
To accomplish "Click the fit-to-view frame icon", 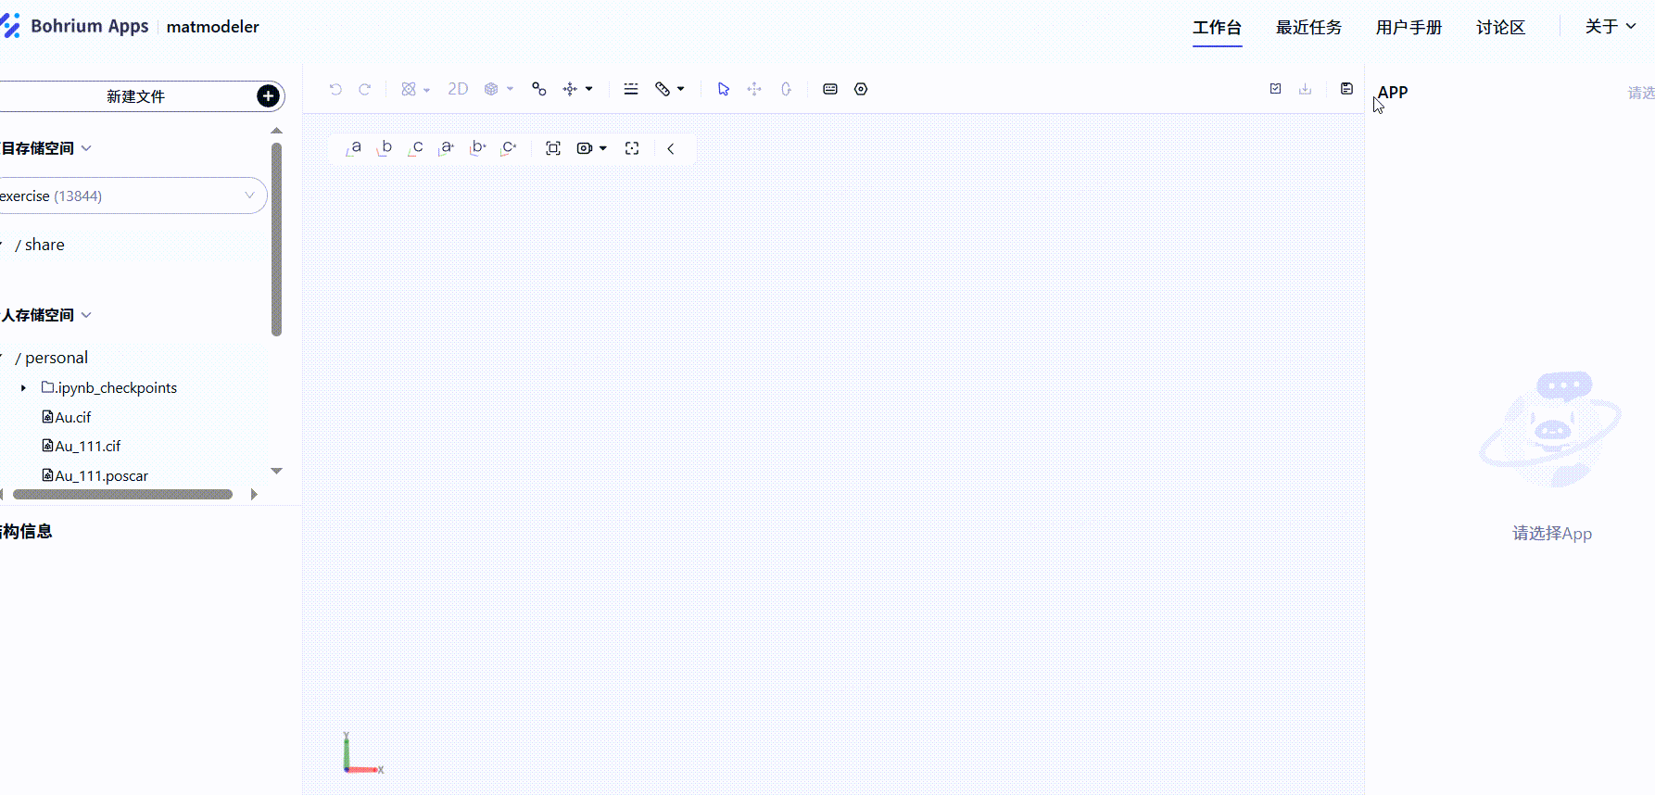I will [553, 148].
